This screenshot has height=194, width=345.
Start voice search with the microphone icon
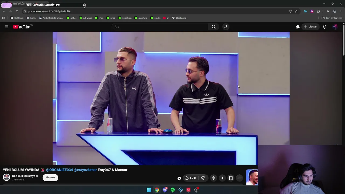[x=226, y=27]
